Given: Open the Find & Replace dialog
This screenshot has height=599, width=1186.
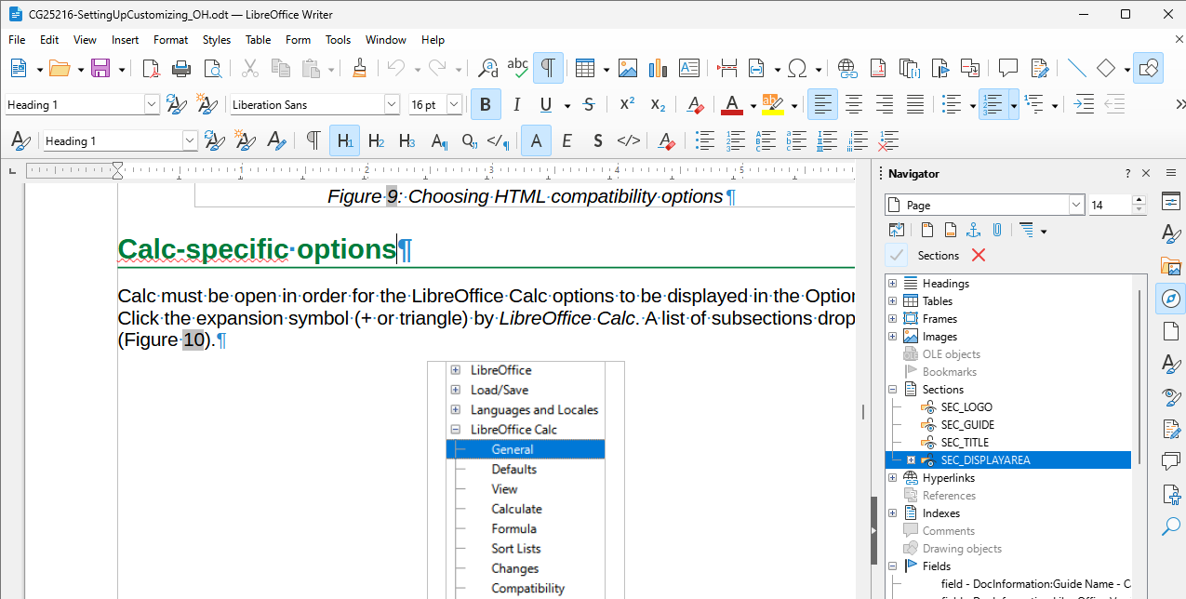Looking at the screenshot, I should pos(486,68).
